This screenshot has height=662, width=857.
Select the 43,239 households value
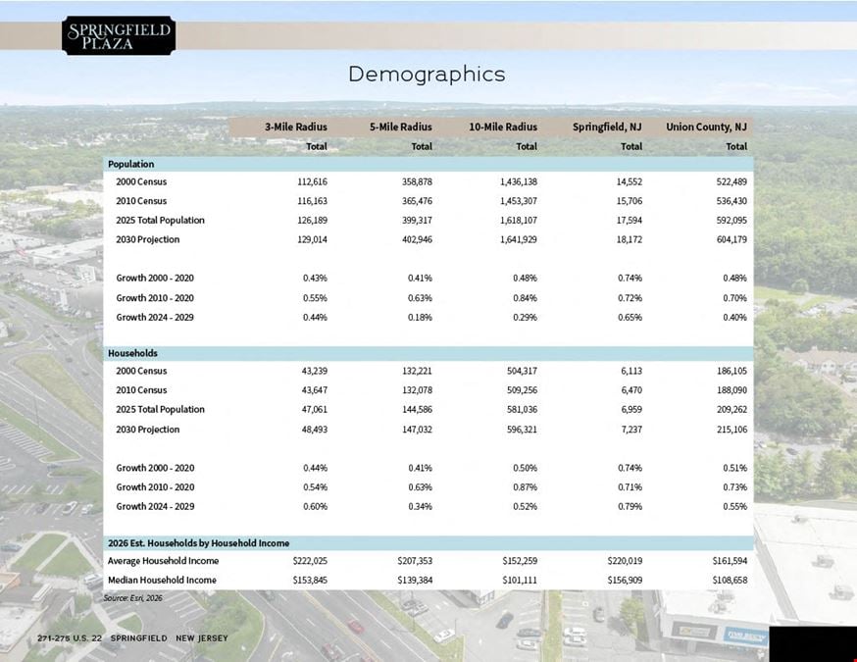tap(315, 371)
